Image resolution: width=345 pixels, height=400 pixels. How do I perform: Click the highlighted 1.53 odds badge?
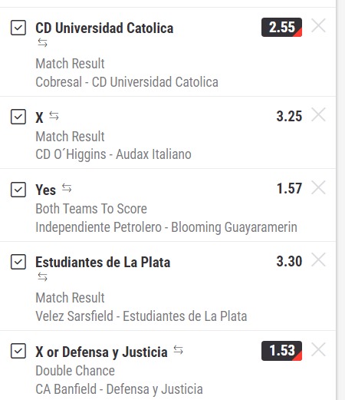(x=281, y=351)
